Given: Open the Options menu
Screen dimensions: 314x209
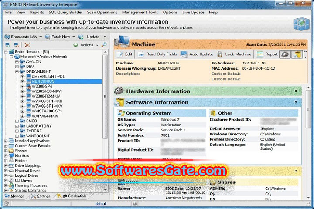Looking at the screenshot, I should tap(170, 12).
